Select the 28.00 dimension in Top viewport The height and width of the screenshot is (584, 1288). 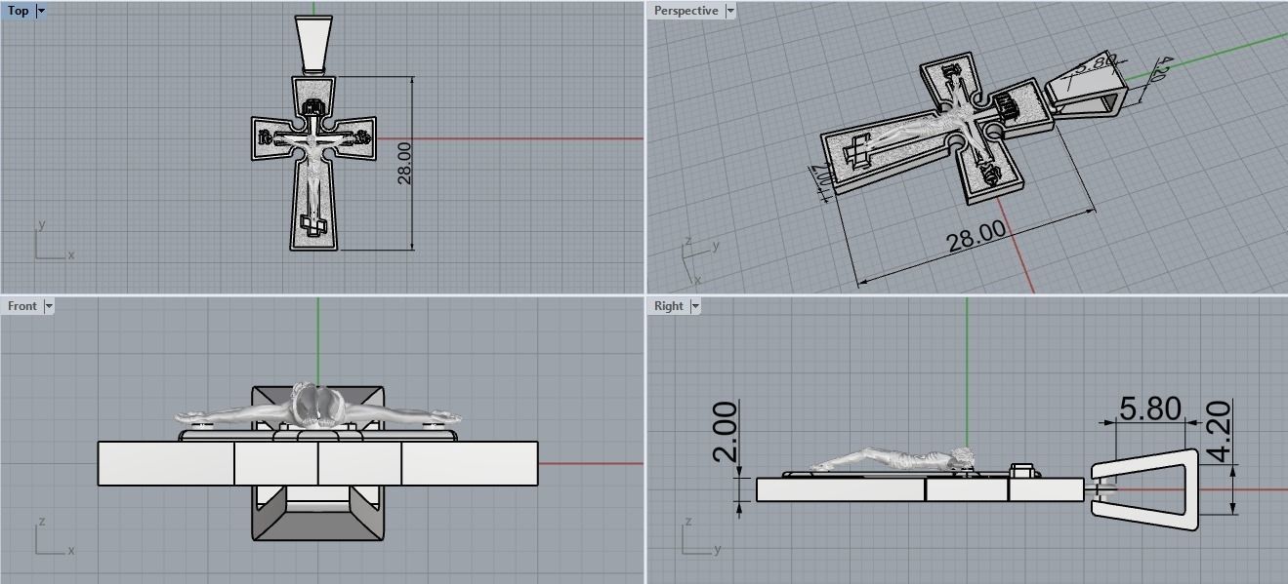(404, 163)
